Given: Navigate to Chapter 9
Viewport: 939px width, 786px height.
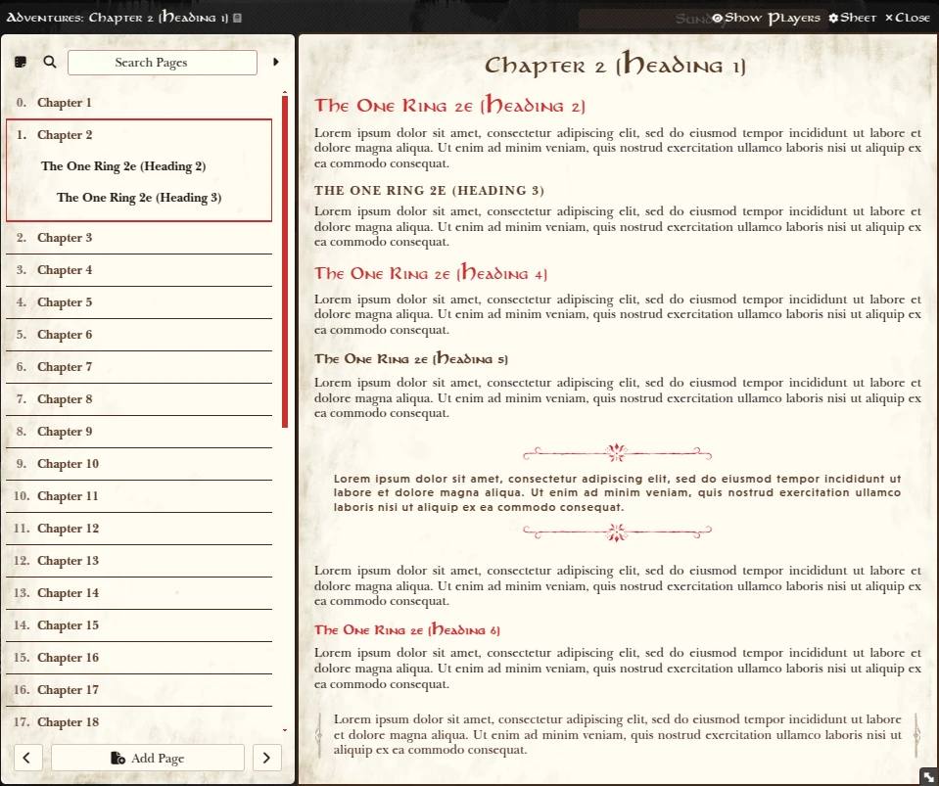Looking at the screenshot, I should click(139, 432).
